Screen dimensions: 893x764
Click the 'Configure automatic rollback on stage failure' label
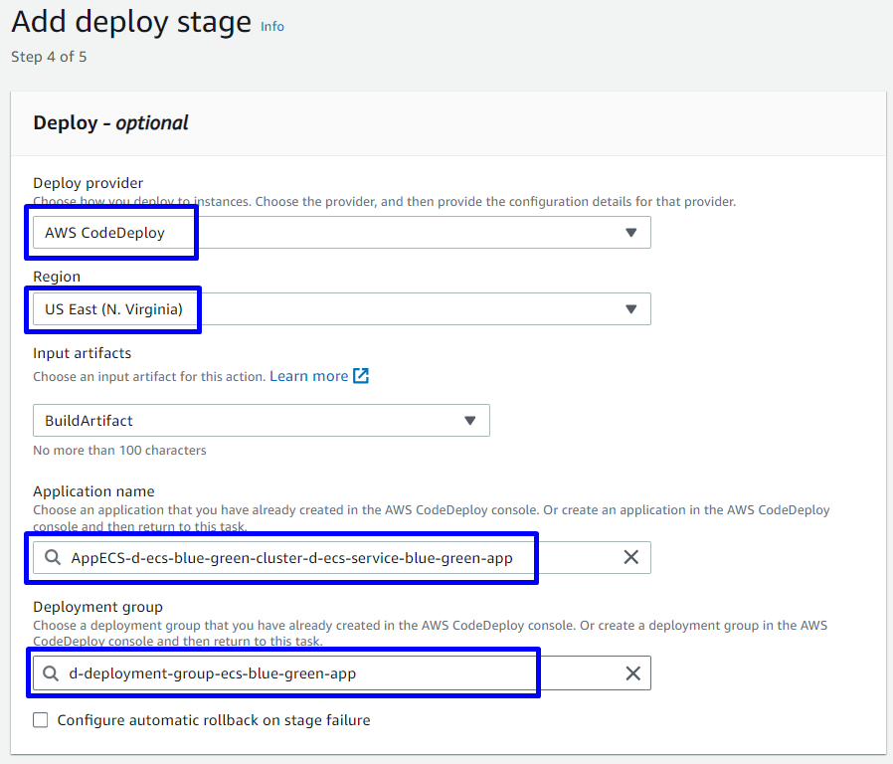coord(214,720)
